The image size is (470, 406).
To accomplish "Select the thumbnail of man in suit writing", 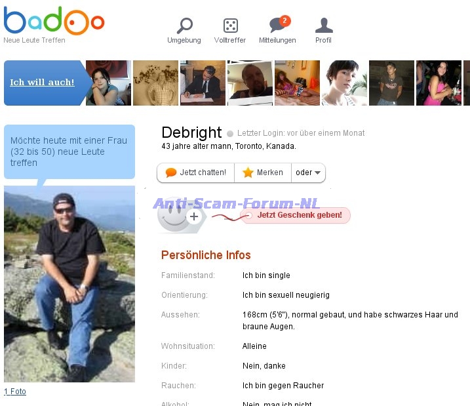I will point(203,83).
